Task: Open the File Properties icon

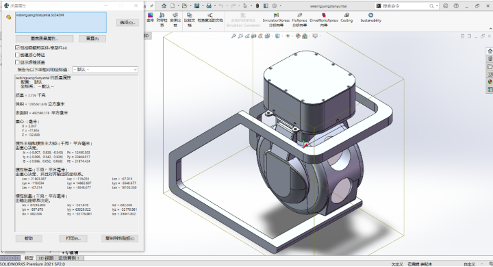Action: point(266,5)
